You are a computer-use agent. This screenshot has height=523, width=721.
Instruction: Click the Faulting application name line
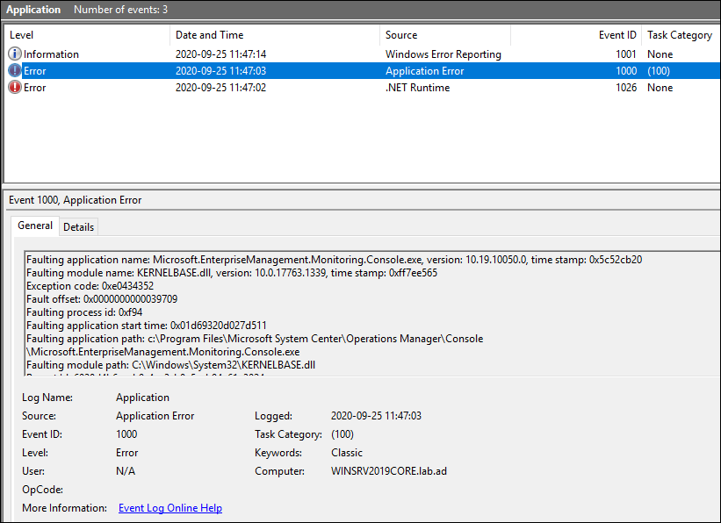click(x=334, y=260)
